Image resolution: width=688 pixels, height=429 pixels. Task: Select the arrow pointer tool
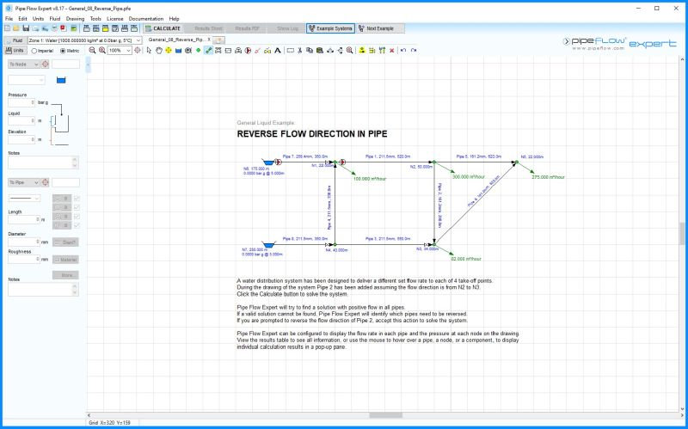(x=149, y=51)
